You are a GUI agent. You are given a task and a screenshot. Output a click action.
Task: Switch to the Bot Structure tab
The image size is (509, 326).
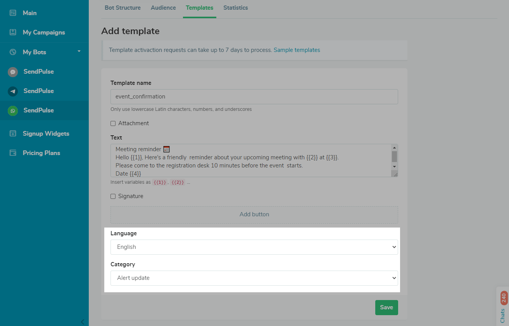point(123,8)
